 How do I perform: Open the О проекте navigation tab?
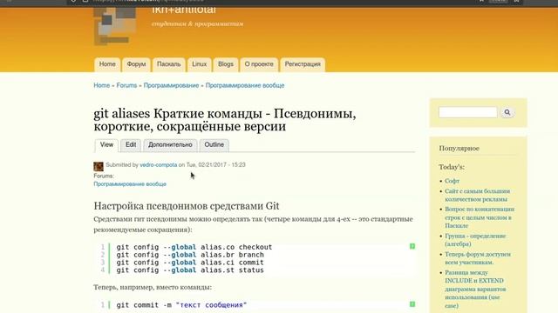259,64
